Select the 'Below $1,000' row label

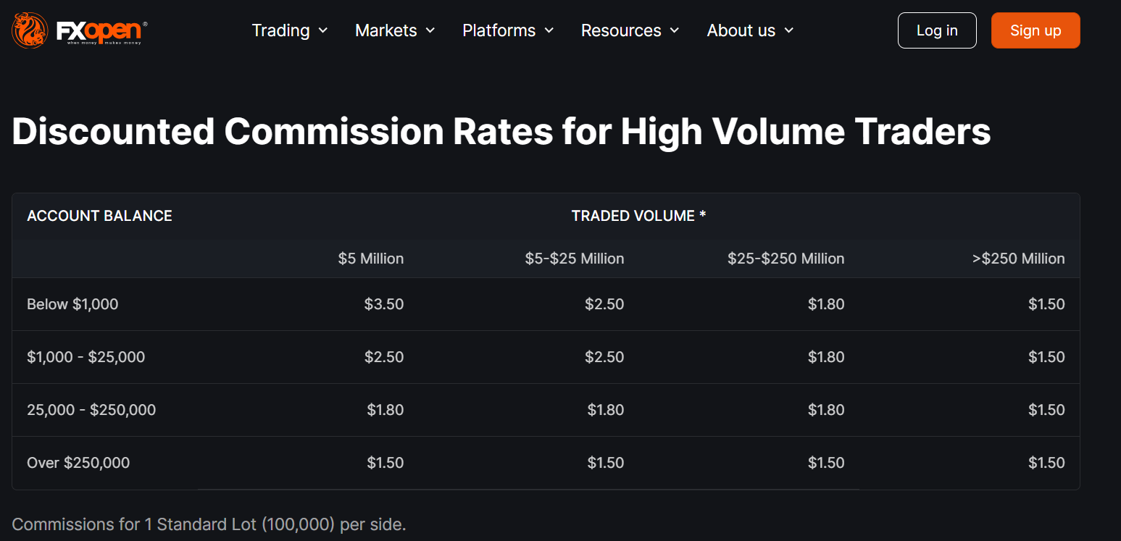(72, 304)
